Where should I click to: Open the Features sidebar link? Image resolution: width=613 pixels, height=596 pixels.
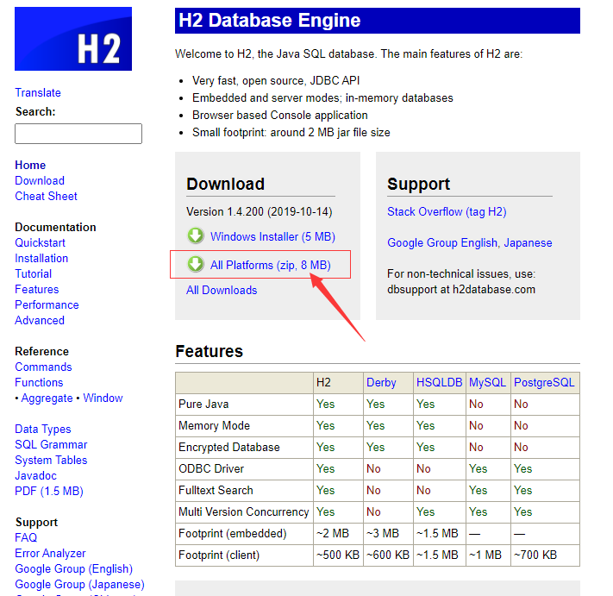tap(37, 290)
